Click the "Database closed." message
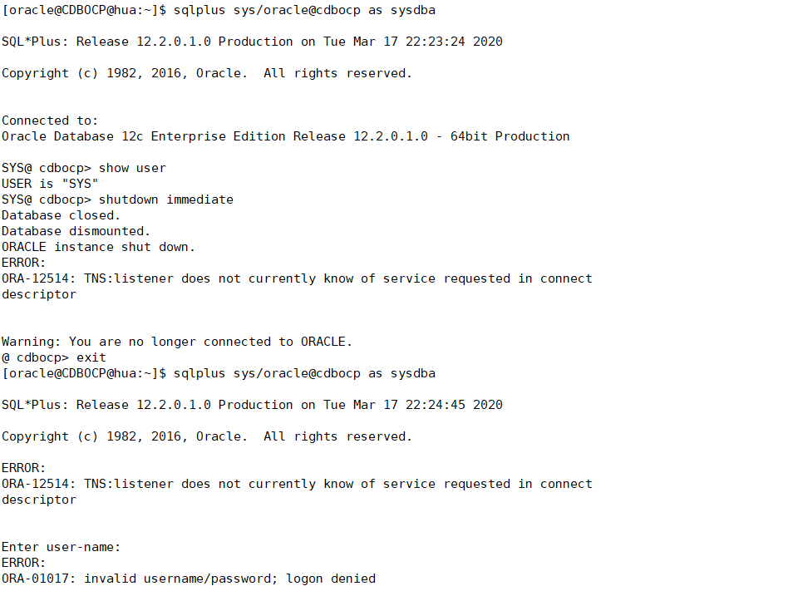Screen dimensions: 793x596 coord(61,215)
